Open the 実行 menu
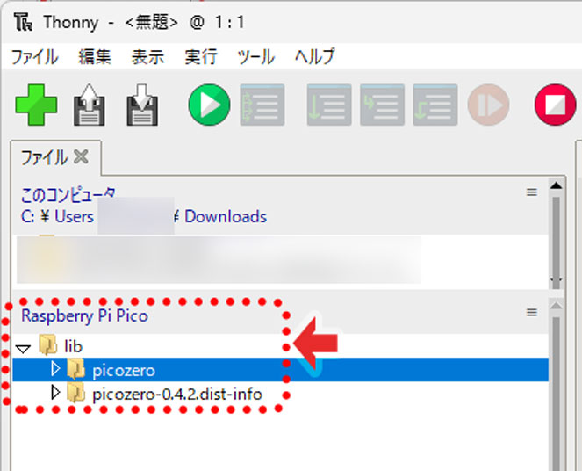The image size is (582, 471). pos(201,57)
